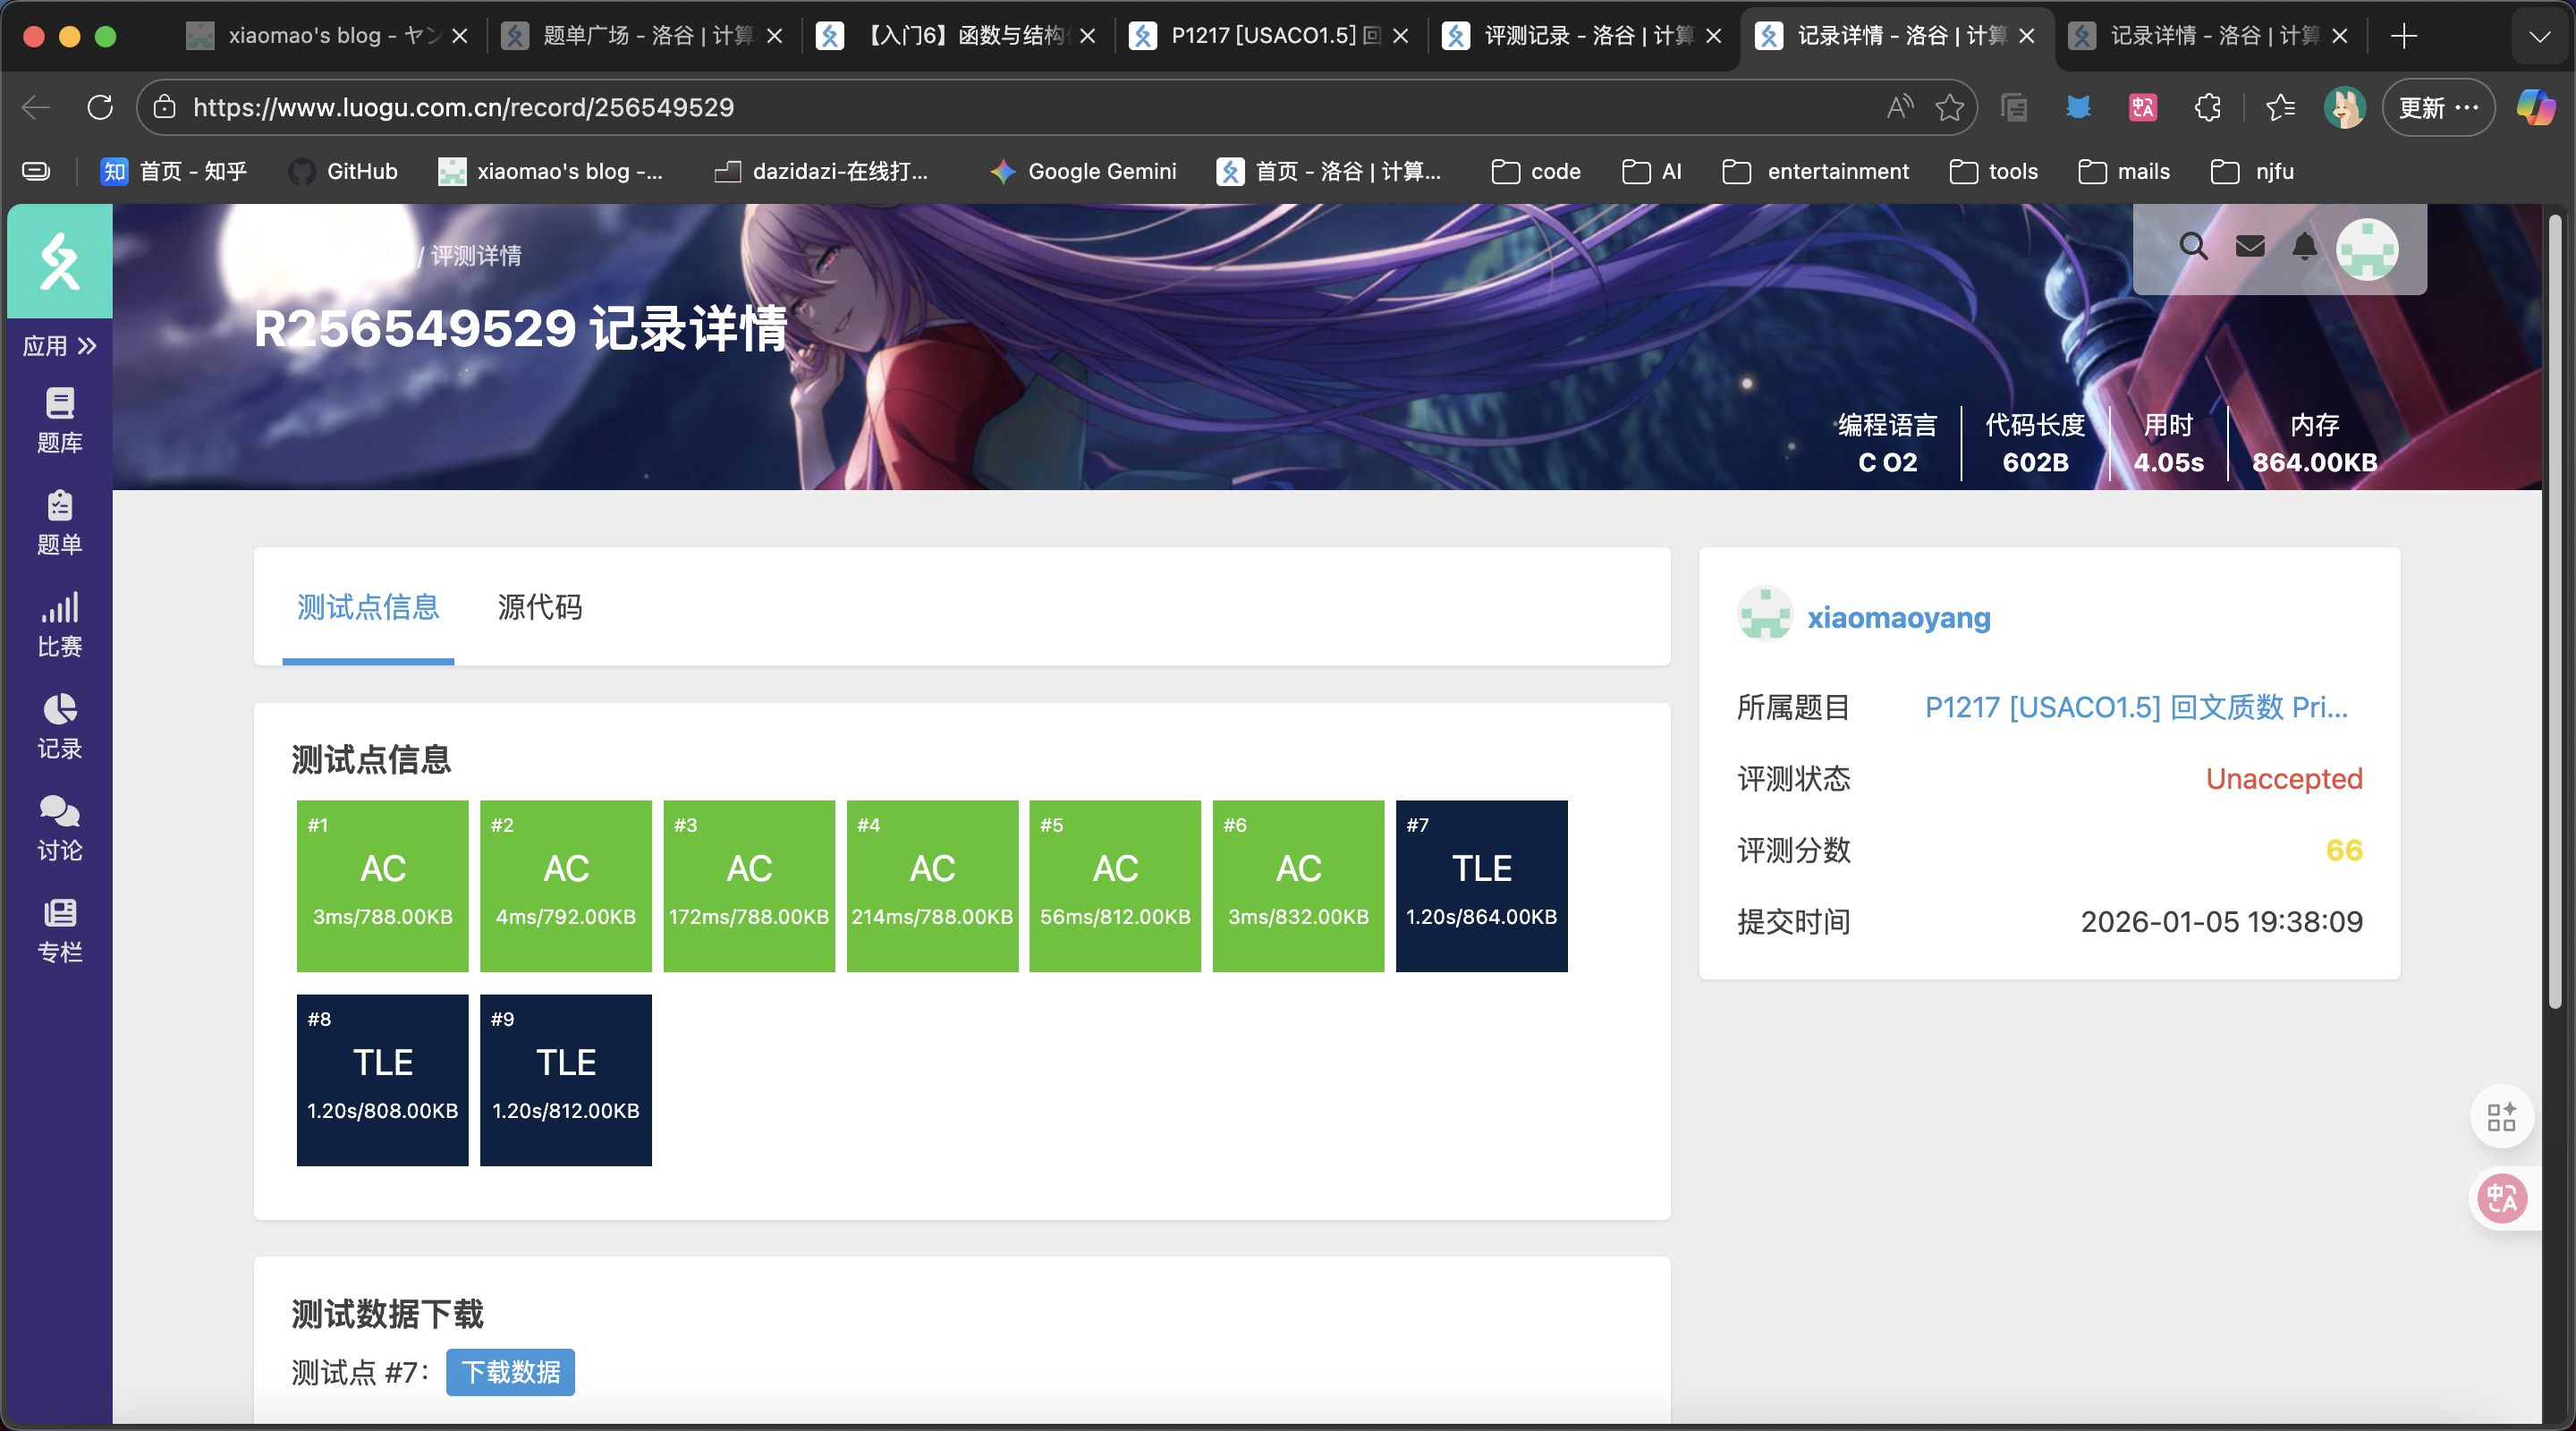2576x1431 pixels.
Task: Open a new browser tab with plus
Action: click(2404, 36)
